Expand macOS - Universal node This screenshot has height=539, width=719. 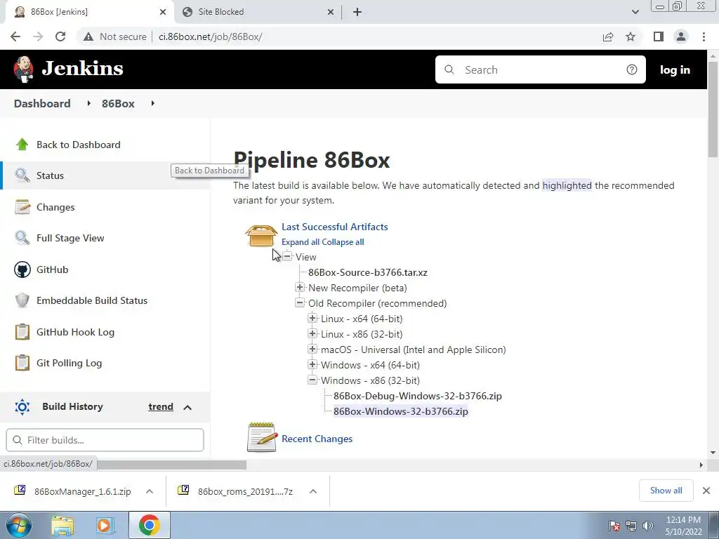312,349
